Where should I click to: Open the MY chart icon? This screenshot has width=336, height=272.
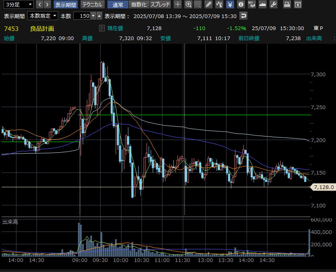[252, 5]
